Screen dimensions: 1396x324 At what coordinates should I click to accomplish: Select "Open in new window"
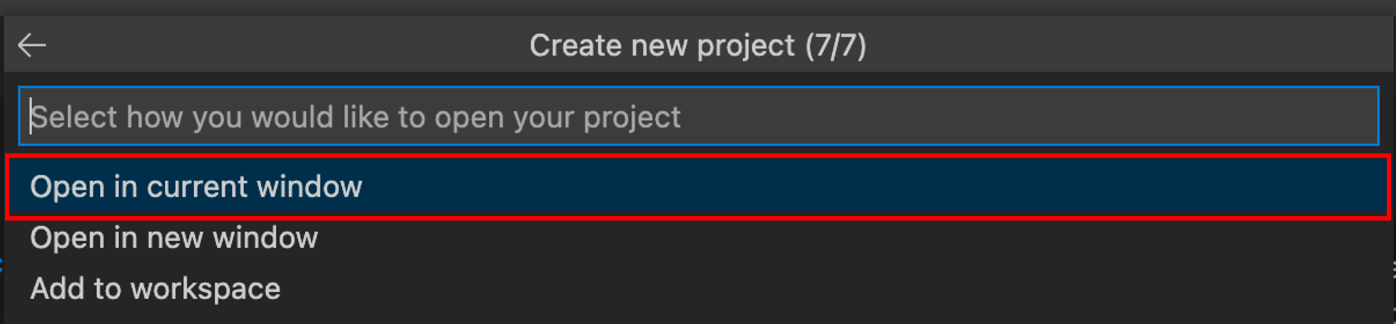174,238
